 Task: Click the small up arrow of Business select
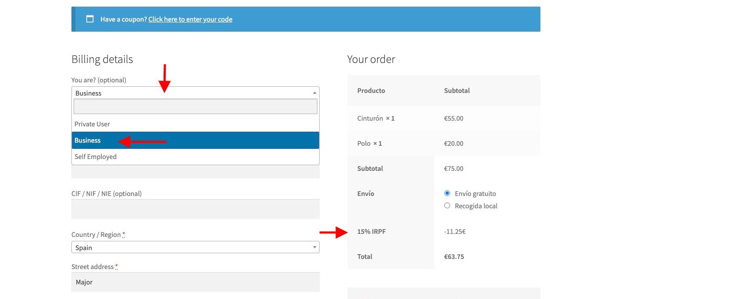[314, 93]
